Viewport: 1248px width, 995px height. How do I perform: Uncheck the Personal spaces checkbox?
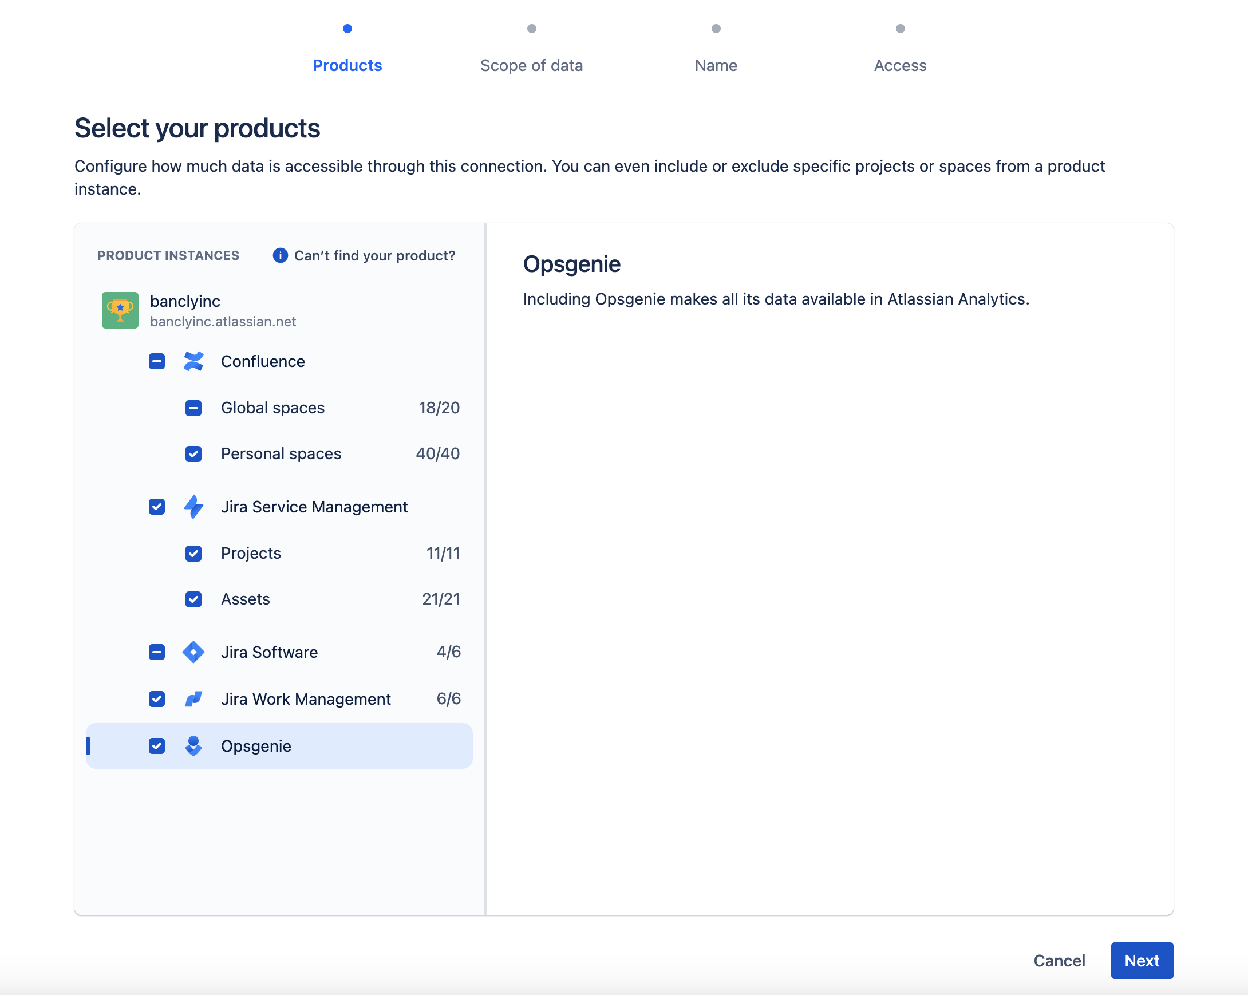pyautogui.click(x=193, y=454)
